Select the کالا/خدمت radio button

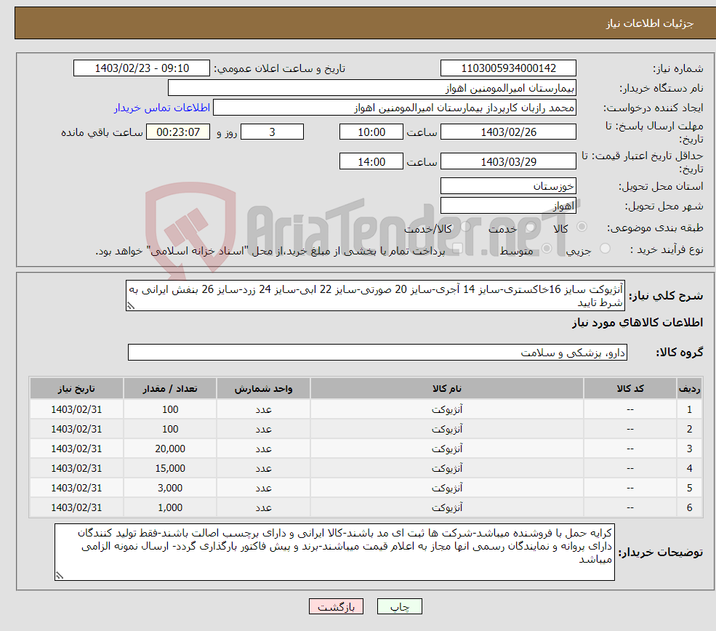tap(465, 227)
